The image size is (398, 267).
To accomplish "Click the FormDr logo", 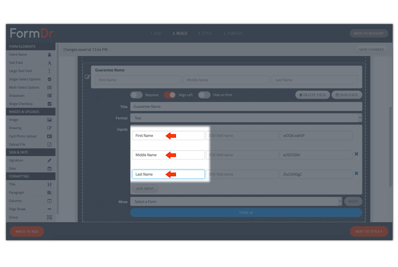I will click(32, 33).
